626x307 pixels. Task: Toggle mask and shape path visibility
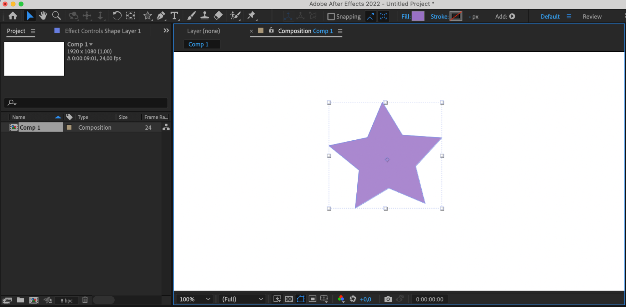[x=301, y=299]
